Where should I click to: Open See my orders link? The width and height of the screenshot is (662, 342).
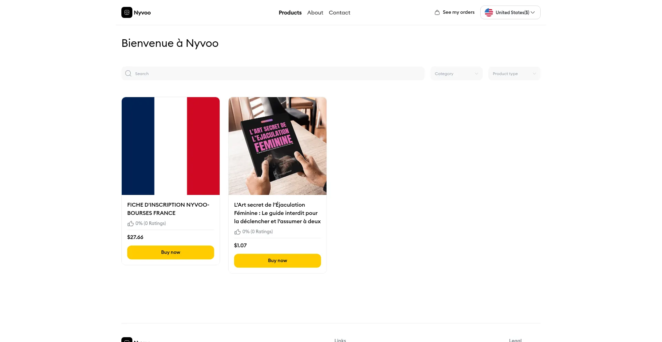458,12
